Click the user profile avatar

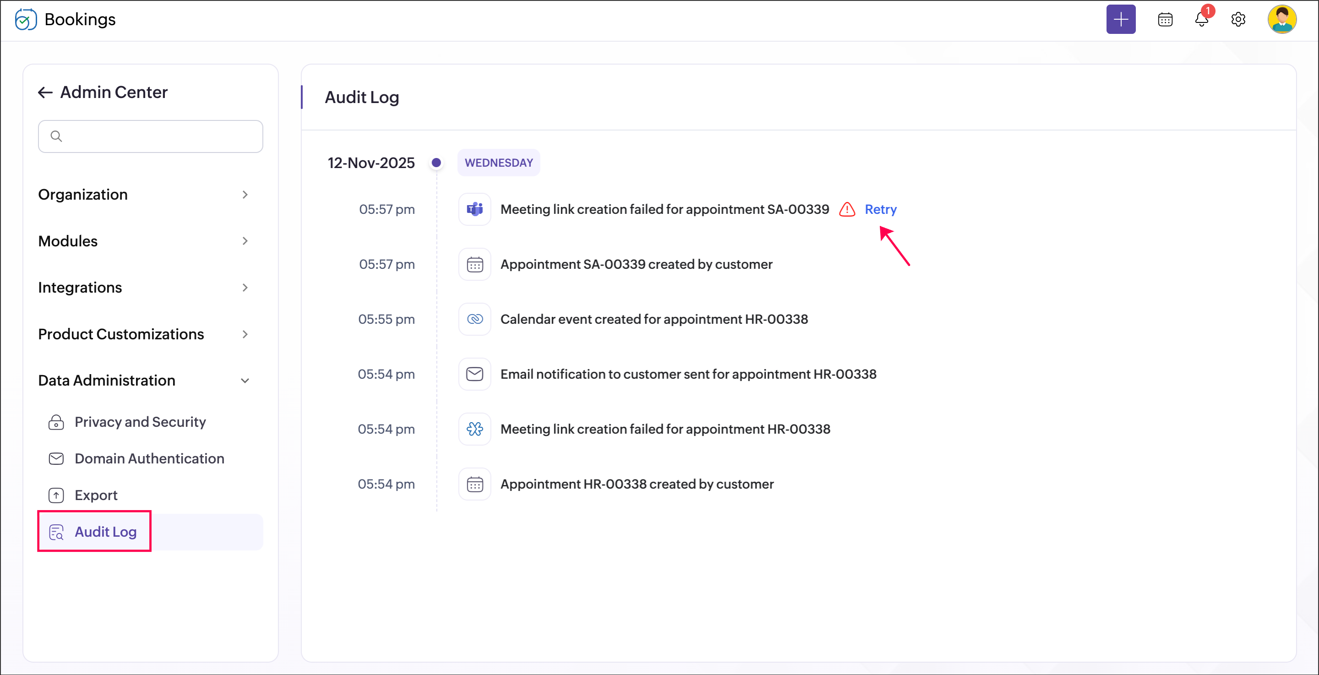pos(1281,19)
